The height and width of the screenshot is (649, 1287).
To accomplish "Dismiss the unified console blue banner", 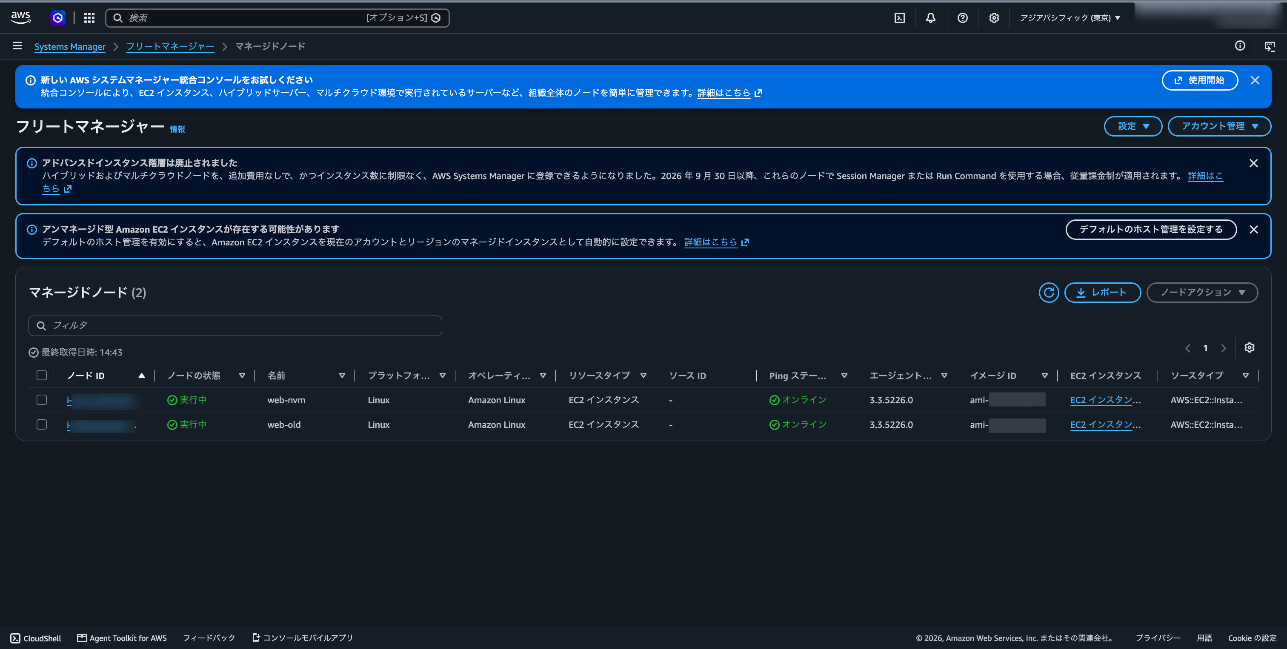I will (1255, 80).
